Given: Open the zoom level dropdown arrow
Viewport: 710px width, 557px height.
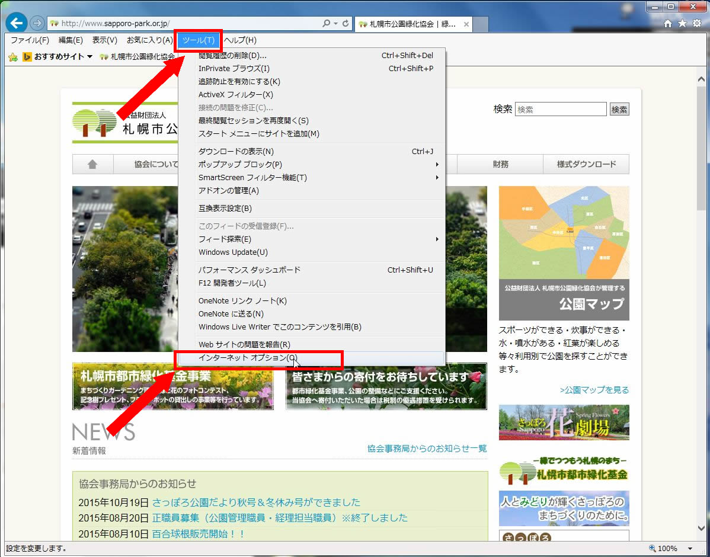Looking at the screenshot, I should [x=690, y=549].
